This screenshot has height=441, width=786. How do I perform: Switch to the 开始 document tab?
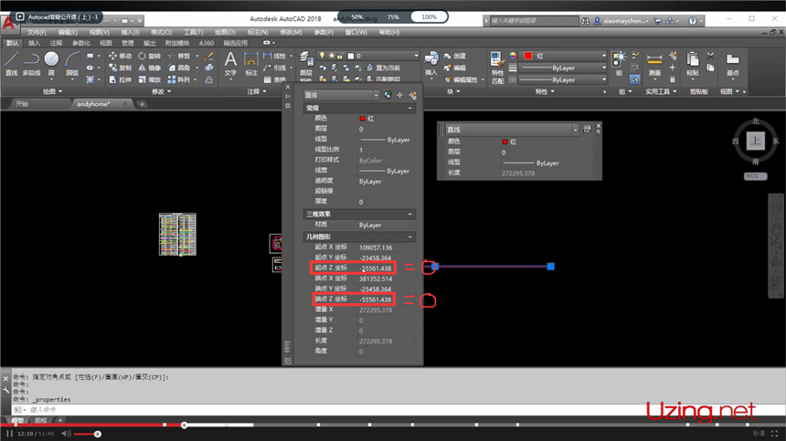click(22, 104)
